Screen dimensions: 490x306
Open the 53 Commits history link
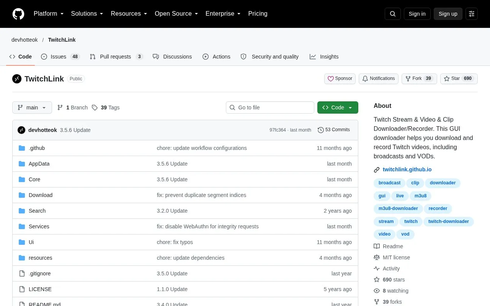334,130
